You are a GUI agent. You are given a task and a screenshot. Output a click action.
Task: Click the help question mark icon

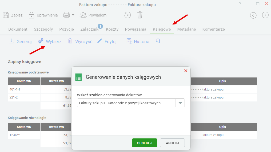tap(240, 4)
